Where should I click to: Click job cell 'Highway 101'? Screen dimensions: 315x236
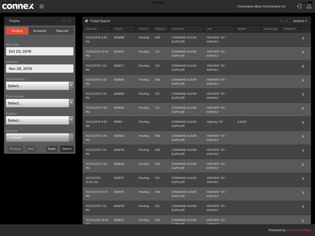tap(215, 122)
